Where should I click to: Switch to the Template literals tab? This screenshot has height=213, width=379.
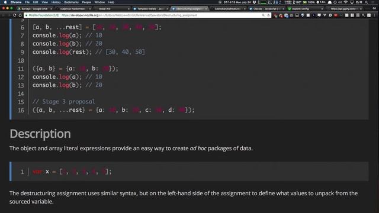coord(150,9)
